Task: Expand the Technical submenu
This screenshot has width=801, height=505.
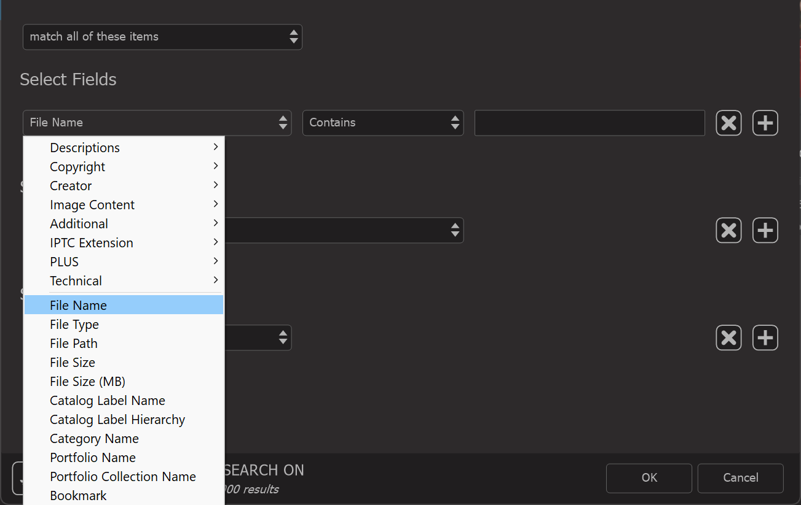Action: [124, 281]
